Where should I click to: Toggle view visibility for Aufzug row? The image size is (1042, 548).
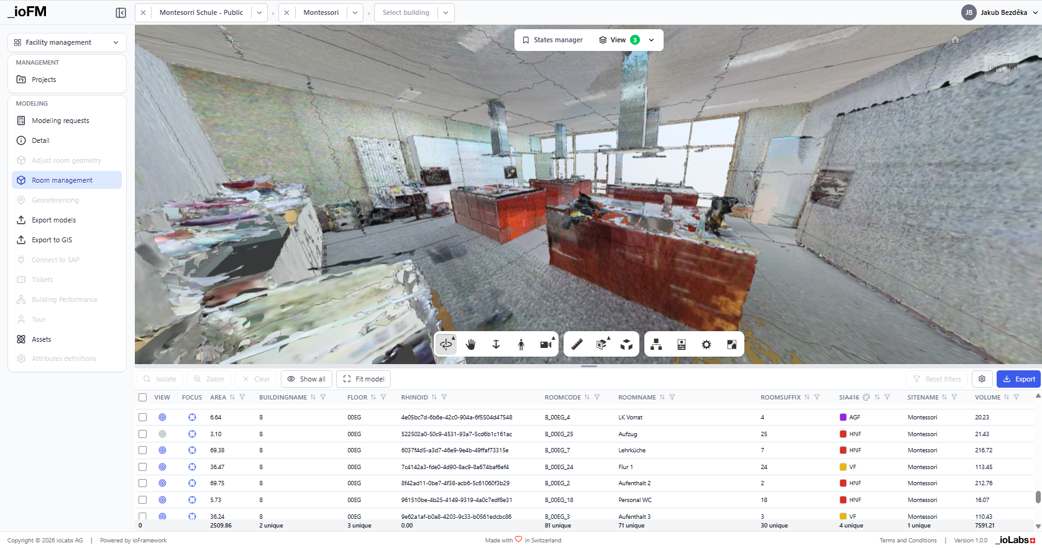point(162,434)
